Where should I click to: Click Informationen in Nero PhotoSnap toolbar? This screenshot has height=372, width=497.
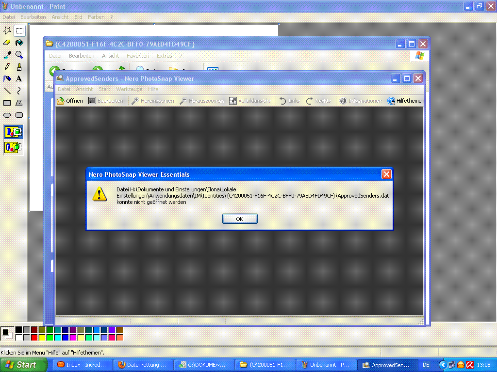coord(361,101)
